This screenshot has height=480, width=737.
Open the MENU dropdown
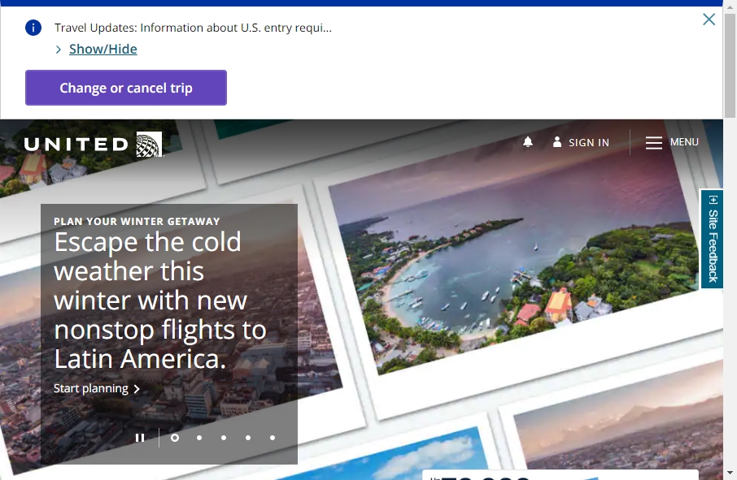point(683,142)
